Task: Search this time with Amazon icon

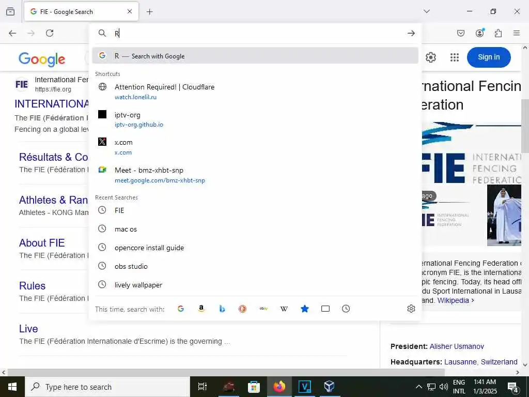Action: 201,309
